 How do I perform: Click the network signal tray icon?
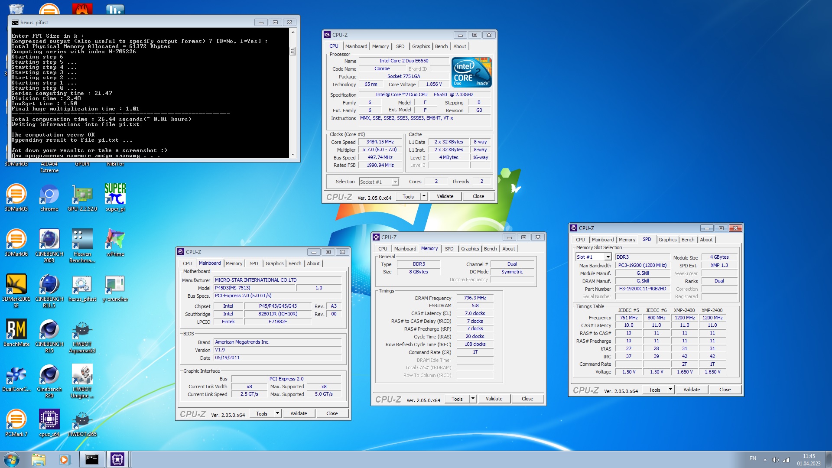click(786, 459)
